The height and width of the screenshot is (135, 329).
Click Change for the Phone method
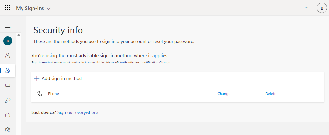pos(224,94)
